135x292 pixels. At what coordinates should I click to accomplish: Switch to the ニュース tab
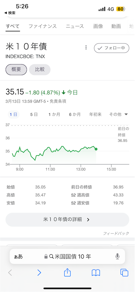75,26
